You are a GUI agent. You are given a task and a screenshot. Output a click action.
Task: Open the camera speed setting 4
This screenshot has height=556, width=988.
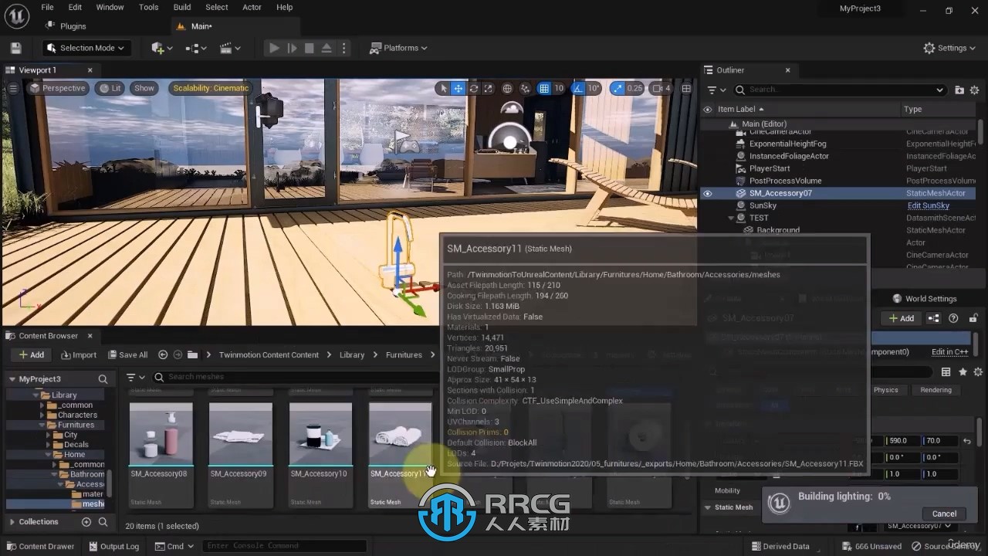click(x=663, y=88)
